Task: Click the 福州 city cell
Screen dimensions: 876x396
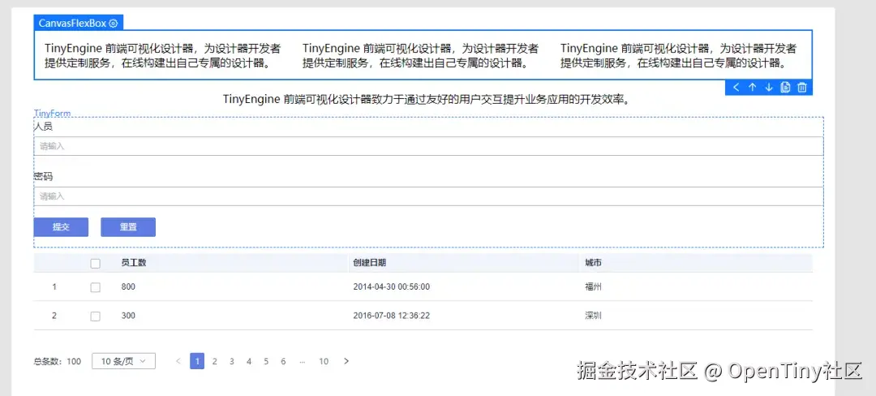Action: click(593, 287)
